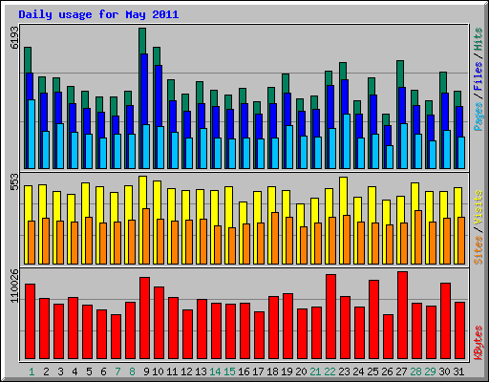Click day 31 on the x-axis
This screenshot has height=382, width=489.
click(458, 371)
